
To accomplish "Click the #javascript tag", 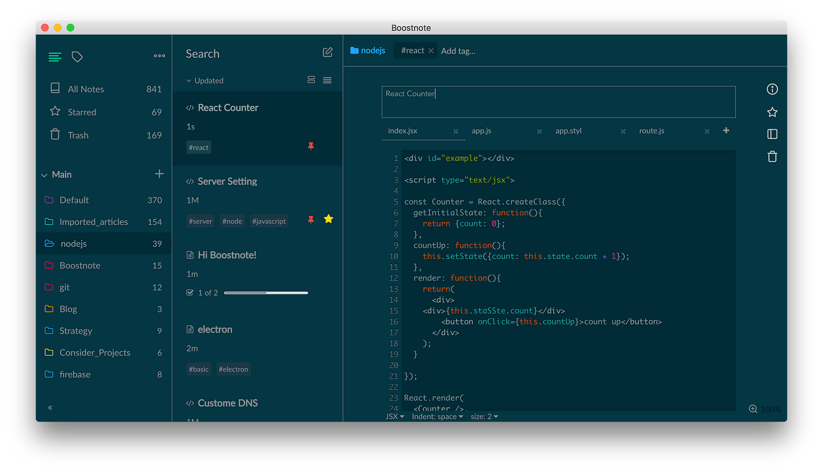I will click(x=269, y=221).
